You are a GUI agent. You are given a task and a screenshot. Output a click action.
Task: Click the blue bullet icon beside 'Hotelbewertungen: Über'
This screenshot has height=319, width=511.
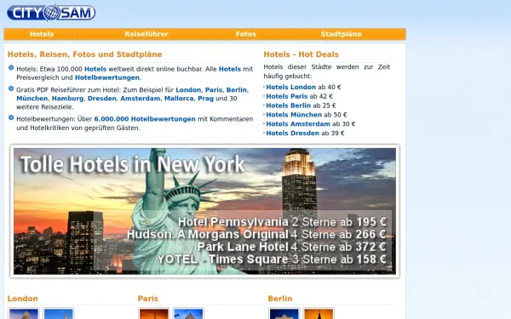tap(11, 117)
